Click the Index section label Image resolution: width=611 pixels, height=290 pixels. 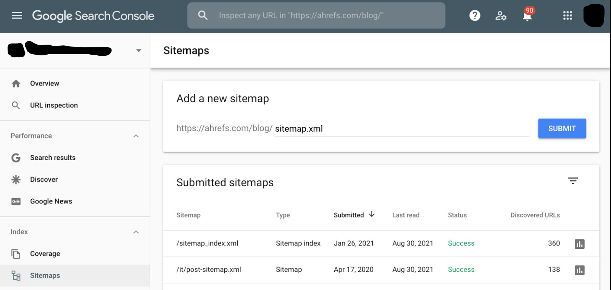[x=19, y=232]
